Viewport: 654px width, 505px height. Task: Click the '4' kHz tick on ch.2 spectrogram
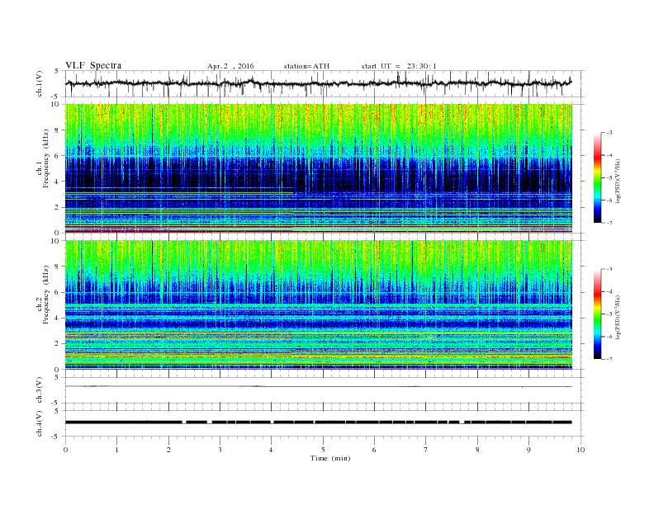(57, 318)
